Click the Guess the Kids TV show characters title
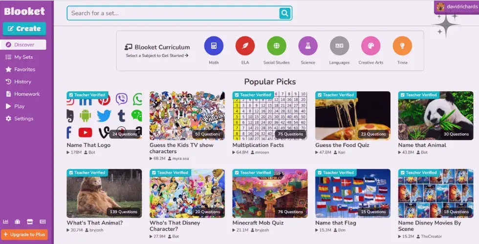This screenshot has height=244, width=479. pos(181,148)
